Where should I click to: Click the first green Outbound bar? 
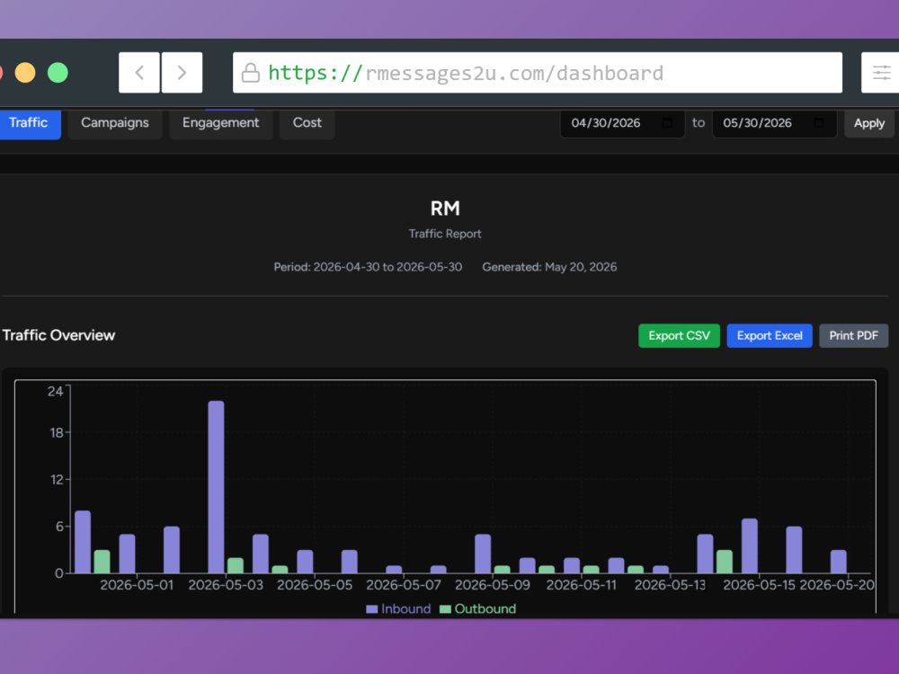(x=102, y=562)
